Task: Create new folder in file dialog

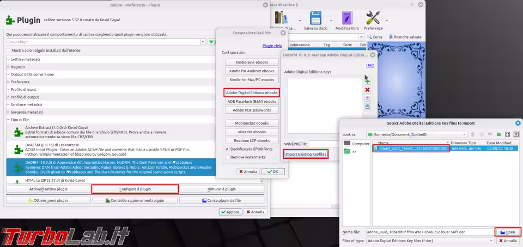Action: point(498,134)
